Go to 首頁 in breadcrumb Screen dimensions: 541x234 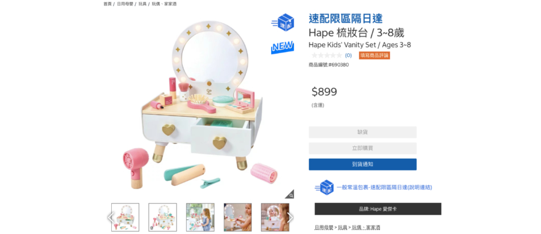click(108, 4)
